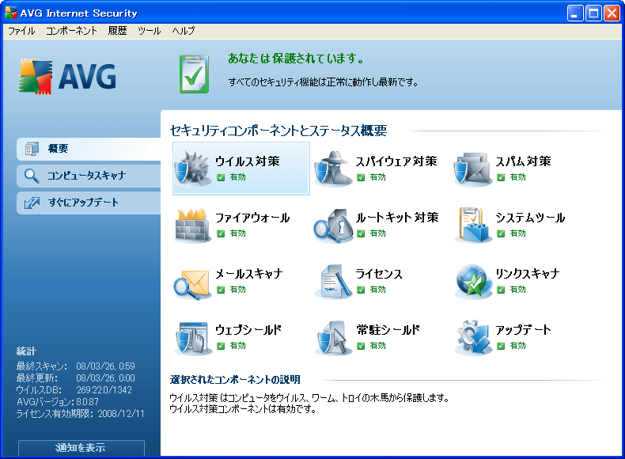Minimize the AVG Internet Security window

(575, 13)
